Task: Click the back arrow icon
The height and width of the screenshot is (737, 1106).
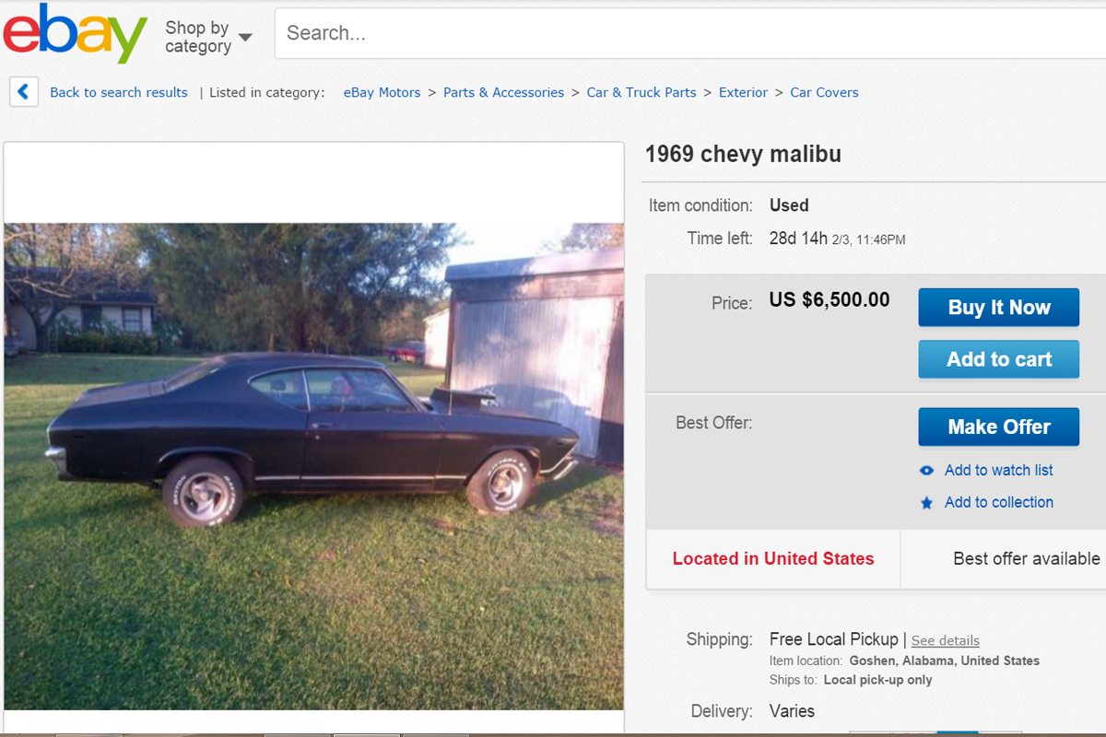Action: 24,92
